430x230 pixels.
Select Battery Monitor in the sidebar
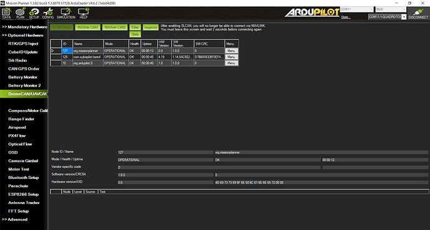tap(23, 77)
